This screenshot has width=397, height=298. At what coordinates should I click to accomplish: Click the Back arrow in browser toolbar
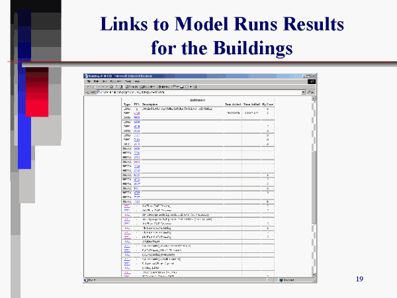(x=90, y=87)
